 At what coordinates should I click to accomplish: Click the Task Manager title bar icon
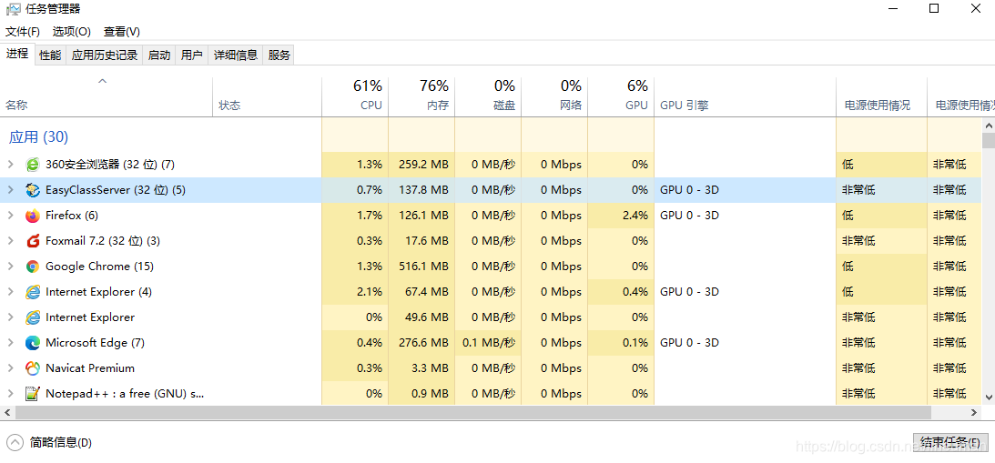coord(13,9)
